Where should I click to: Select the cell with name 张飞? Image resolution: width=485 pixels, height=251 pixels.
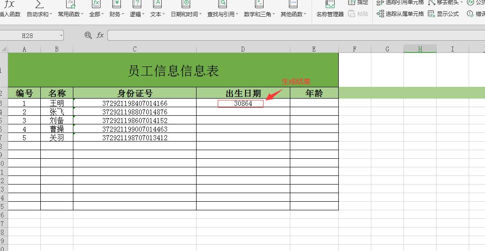coord(57,112)
